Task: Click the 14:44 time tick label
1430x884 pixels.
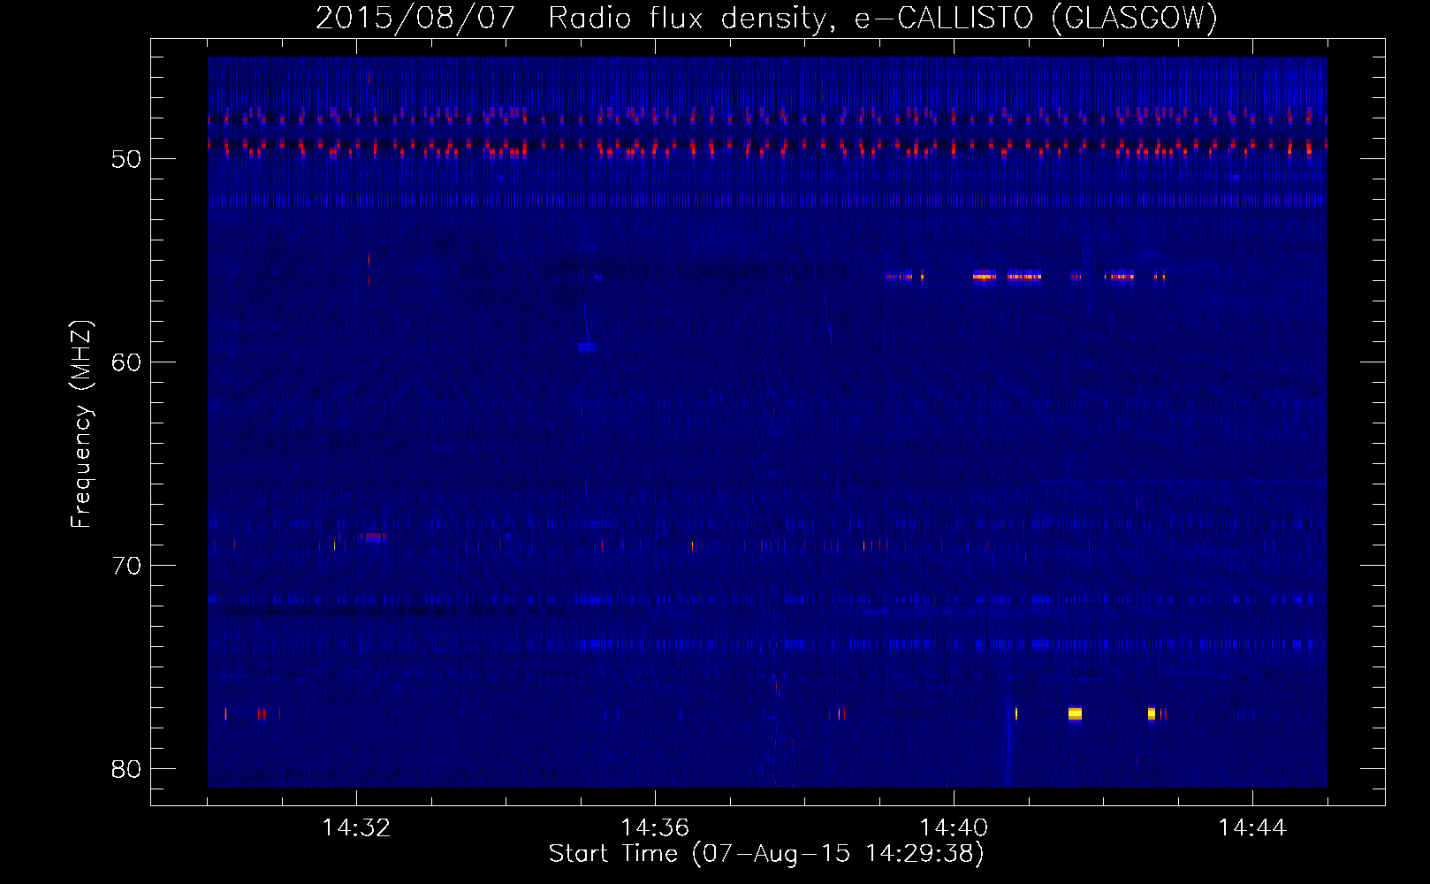Action: pyautogui.click(x=1252, y=828)
